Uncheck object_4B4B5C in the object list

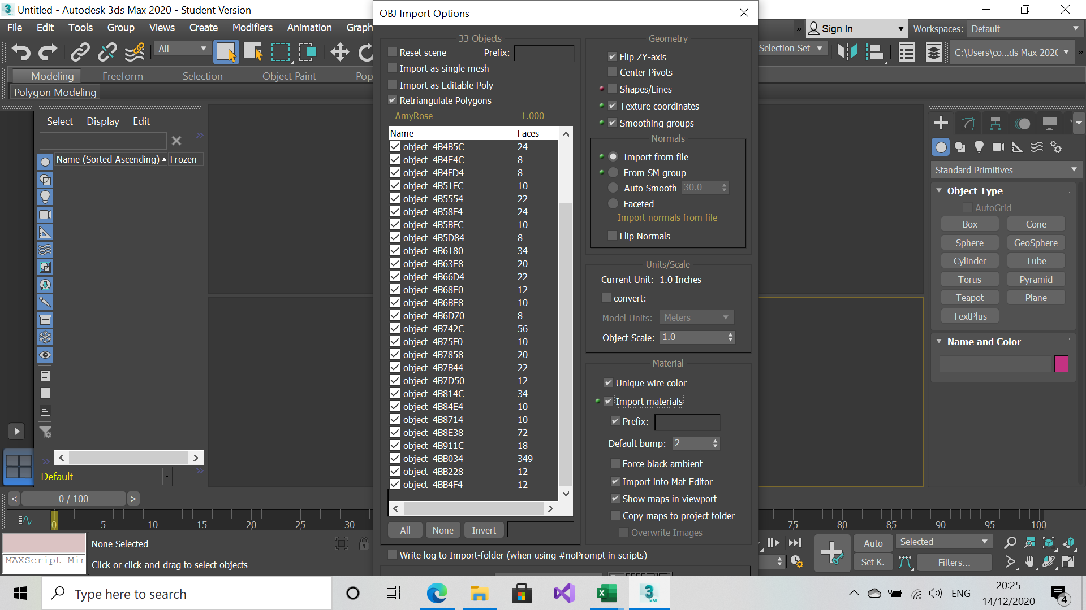tap(394, 146)
